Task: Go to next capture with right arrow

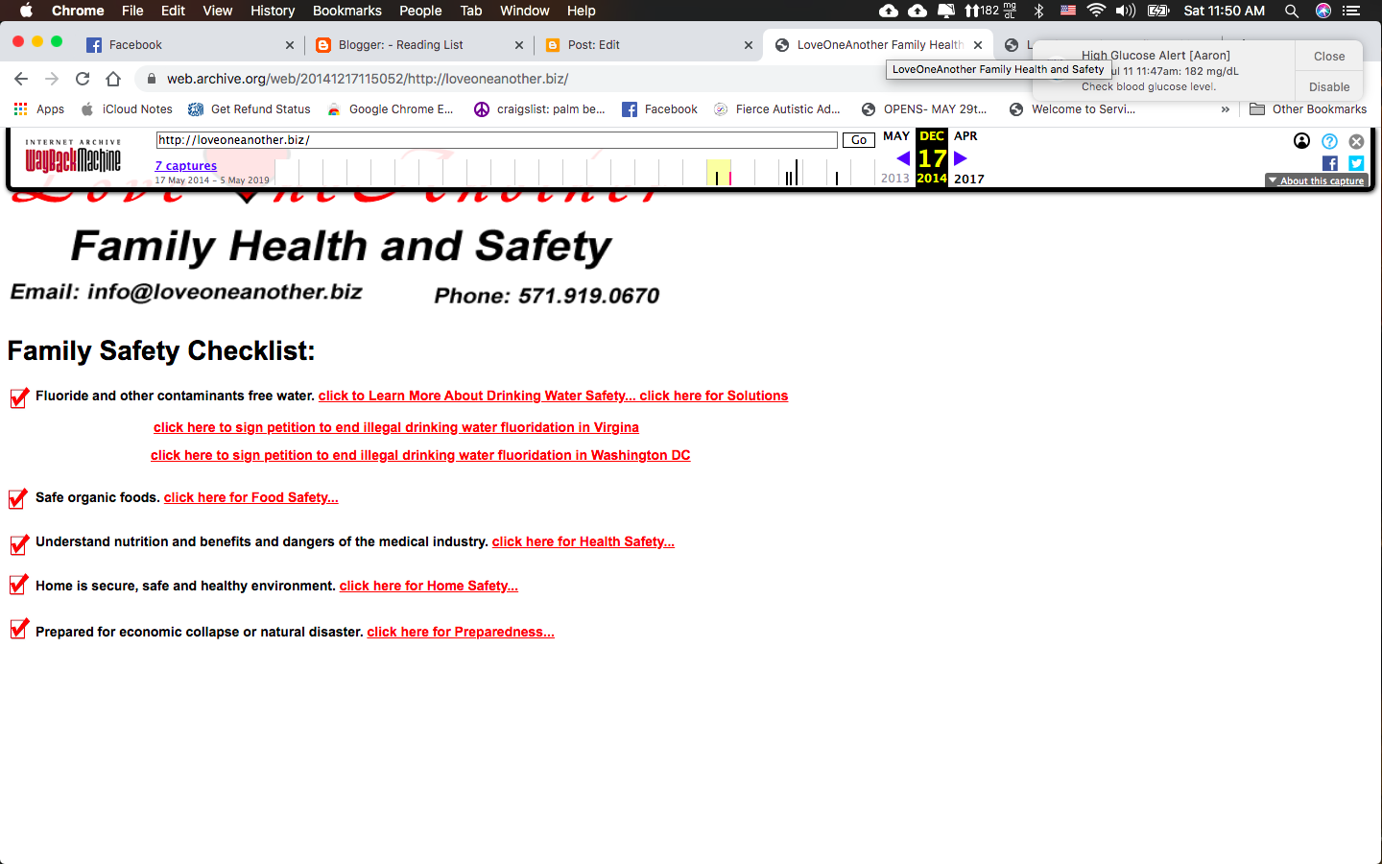Action: pyautogui.click(x=961, y=158)
